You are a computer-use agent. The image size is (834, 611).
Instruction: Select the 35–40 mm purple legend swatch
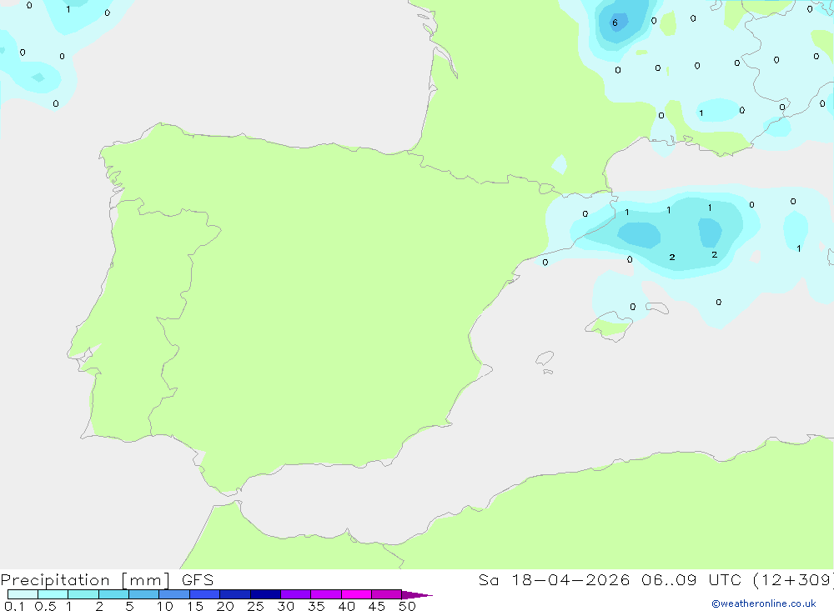[326, 594]
